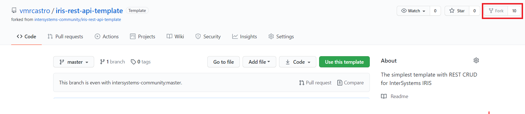Click the Fork button
The image size is (525, 114).
tap(496, 11)
